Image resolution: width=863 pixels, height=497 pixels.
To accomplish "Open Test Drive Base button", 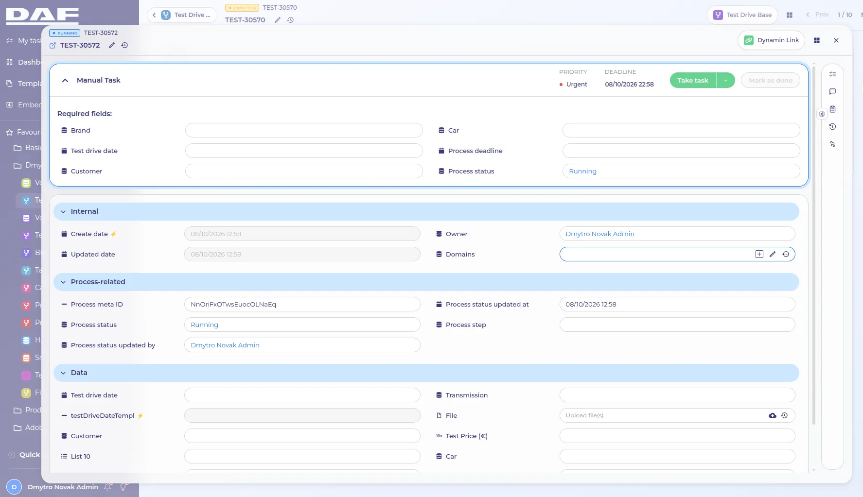I will point(742,15).
